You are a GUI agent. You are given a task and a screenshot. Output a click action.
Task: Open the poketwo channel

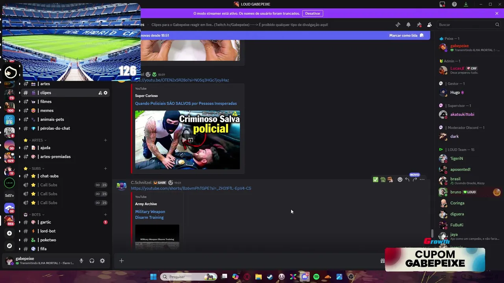(x=65, y=240)
